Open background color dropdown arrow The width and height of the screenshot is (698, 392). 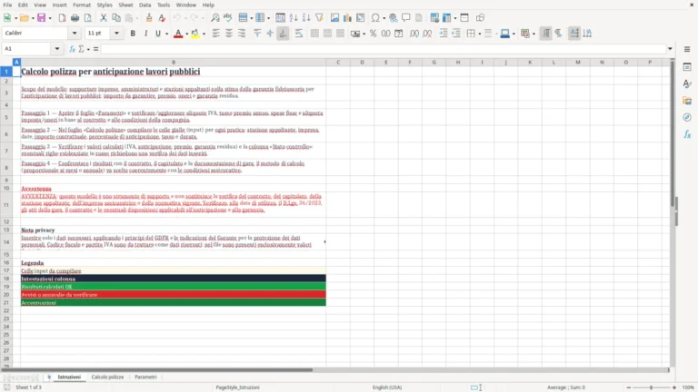204,34
